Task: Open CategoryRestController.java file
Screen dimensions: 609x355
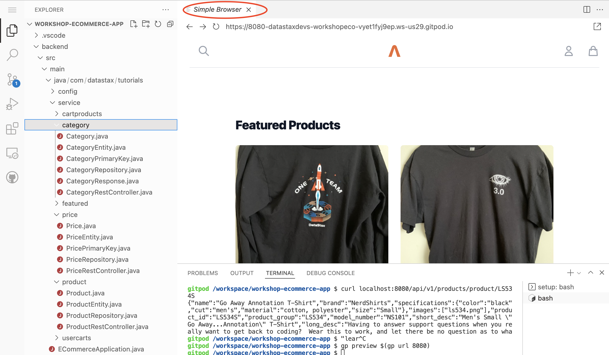Action: coord(109,192)
